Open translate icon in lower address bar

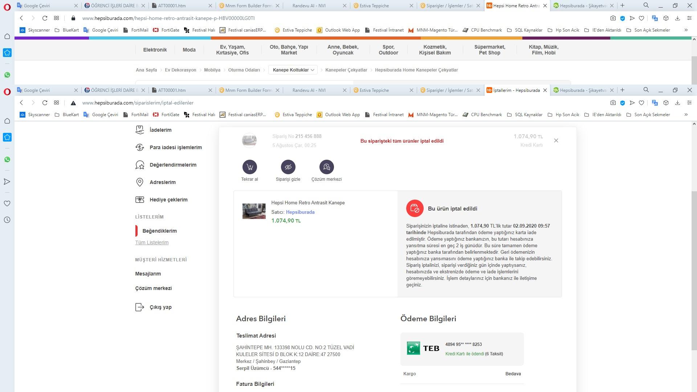click(x=655, y=103)
